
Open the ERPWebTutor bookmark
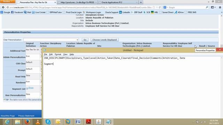click(x=54, y=12)
